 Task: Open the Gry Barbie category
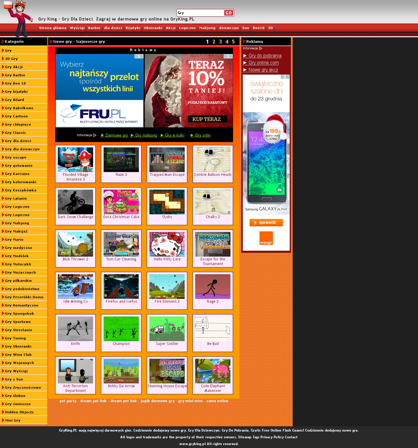15,75
